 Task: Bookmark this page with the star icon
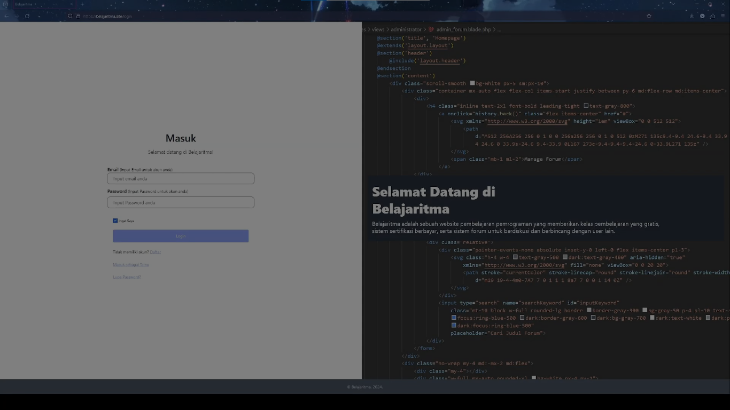pyautogui.click(x=649, y=16)
